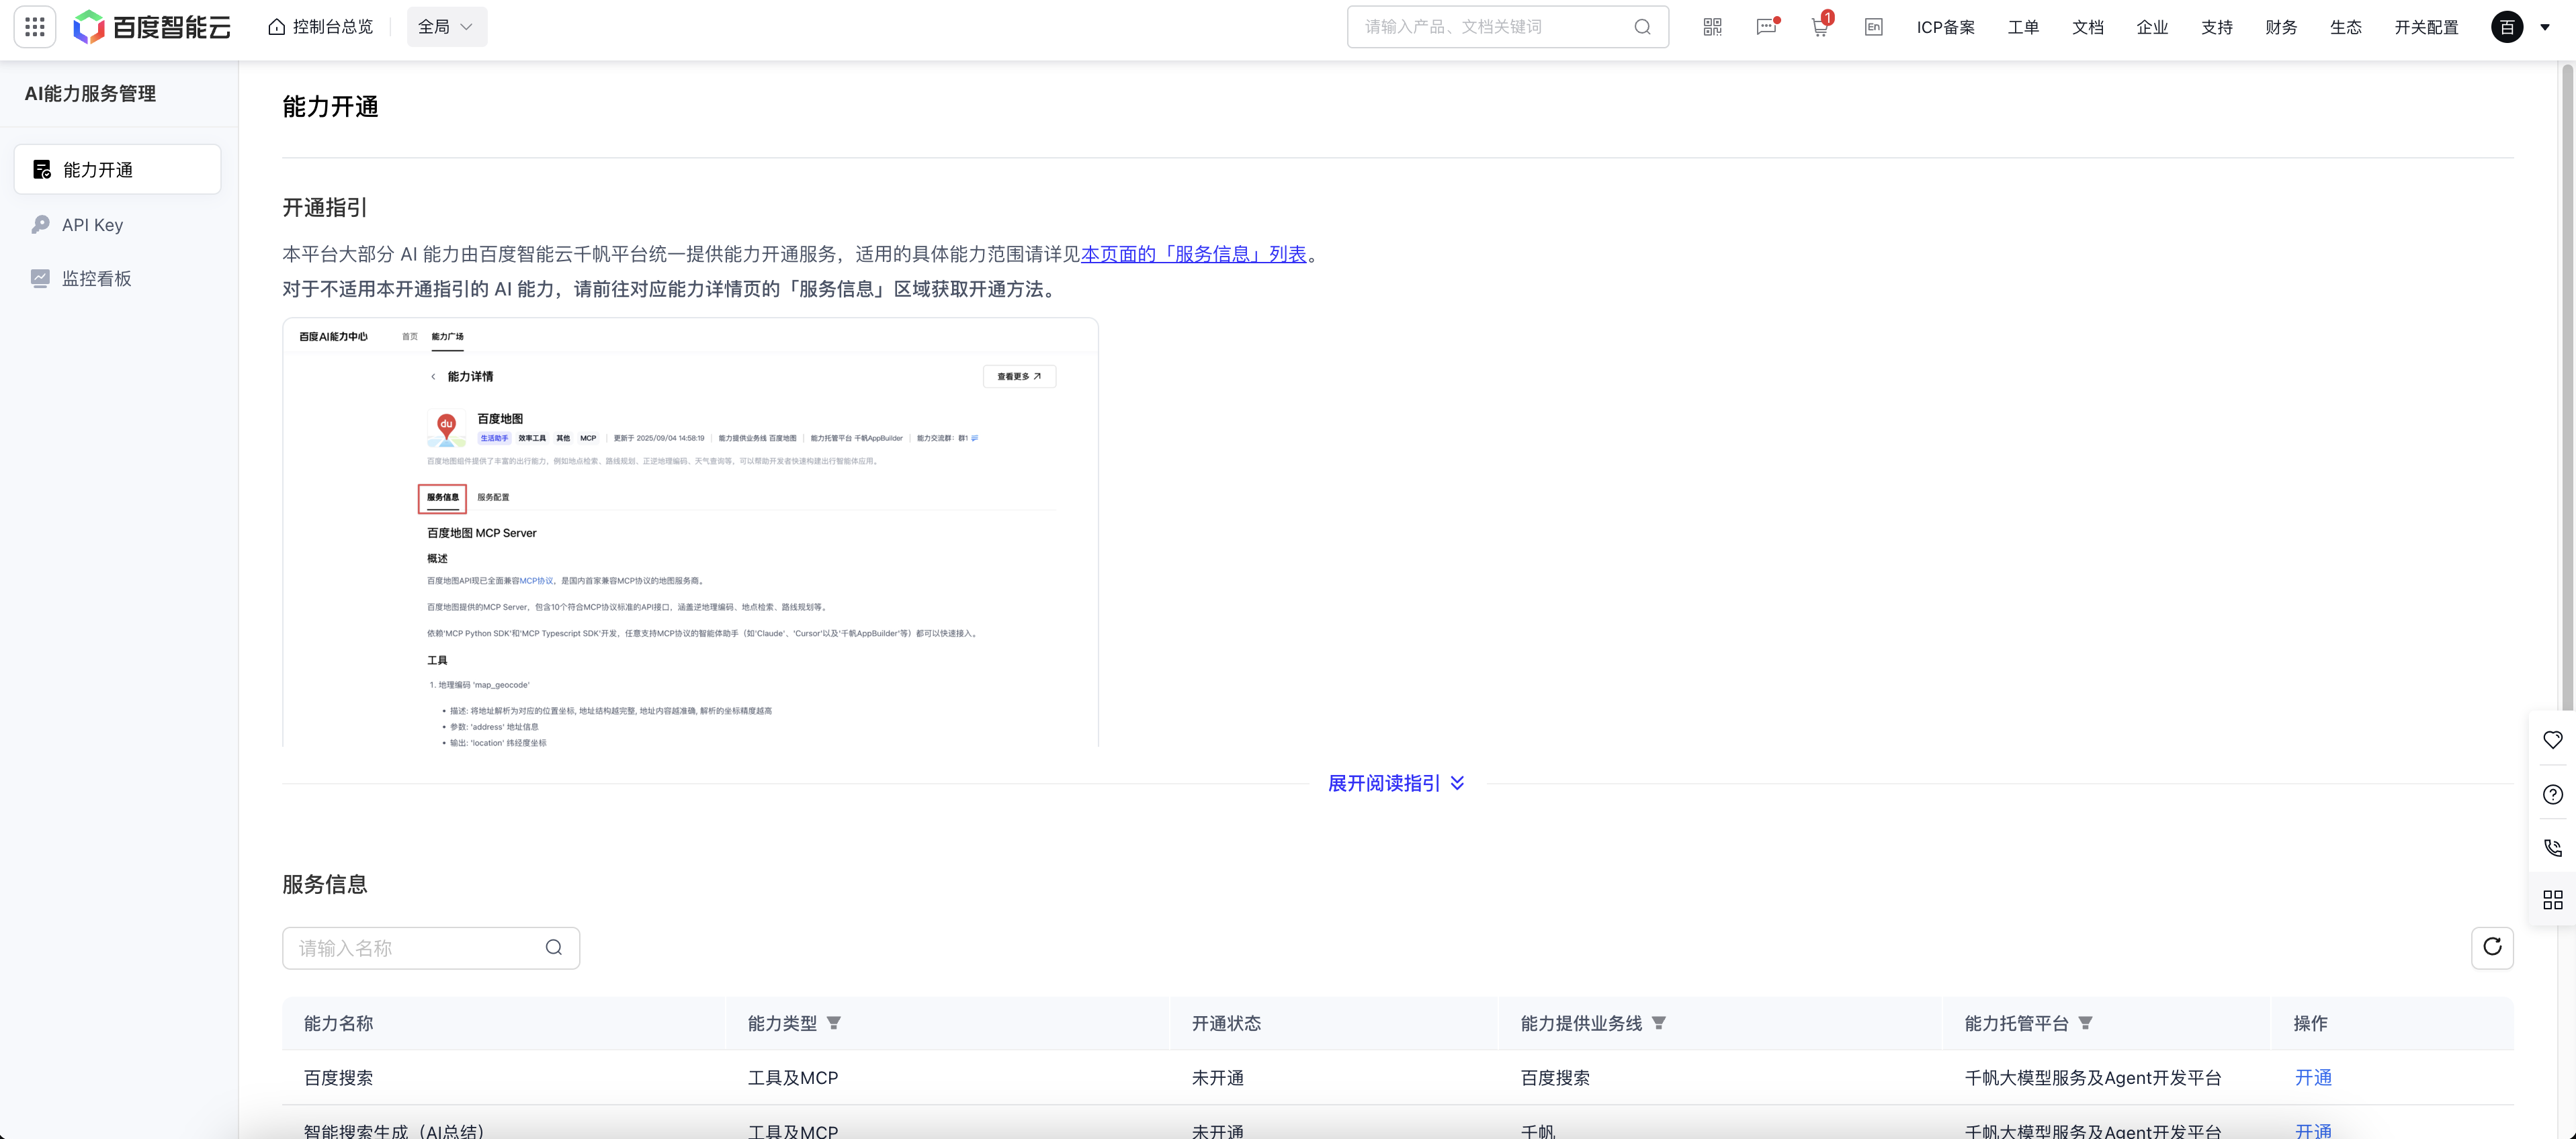This screenshot has width=2576, height=1139.
Task: Expand the account dropdown arrow
Action: [2544, 27]
